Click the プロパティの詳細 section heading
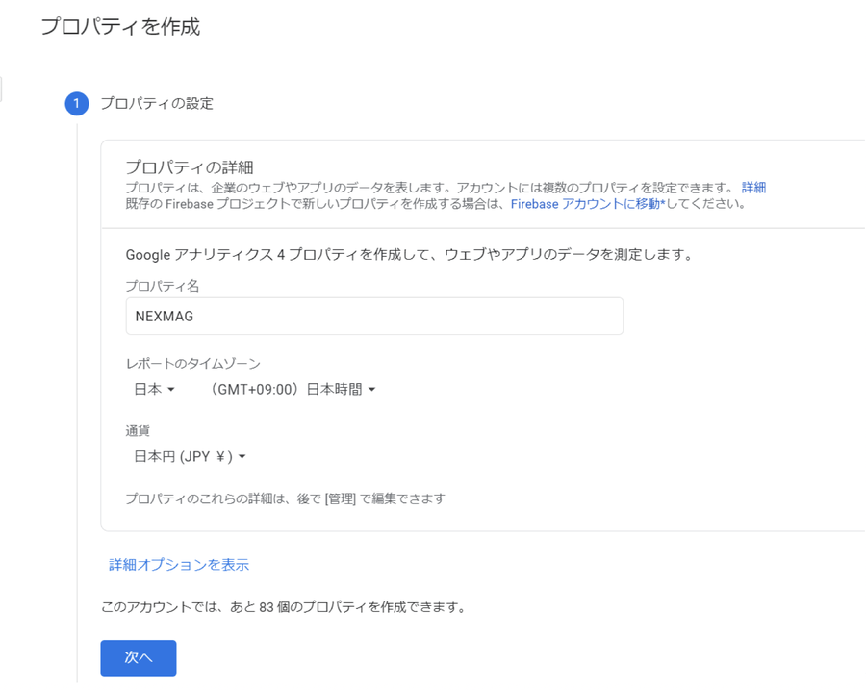 coord(190,167)
